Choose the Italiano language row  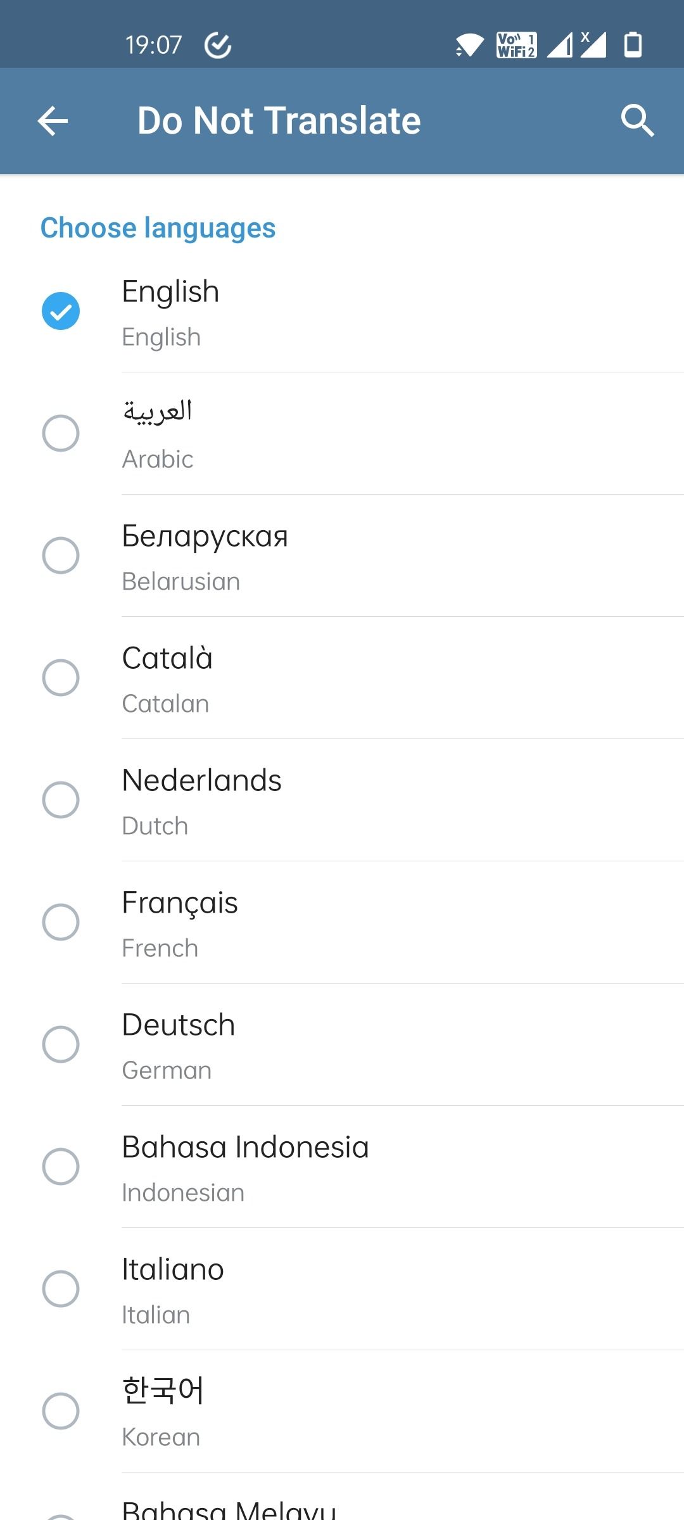coord(342,1289)
